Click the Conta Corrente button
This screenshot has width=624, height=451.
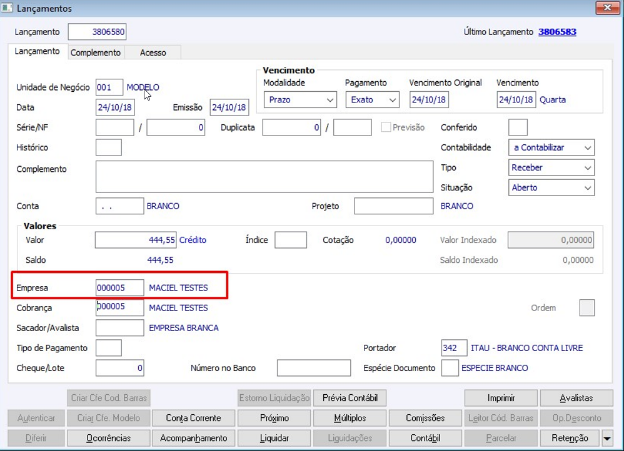193,419
